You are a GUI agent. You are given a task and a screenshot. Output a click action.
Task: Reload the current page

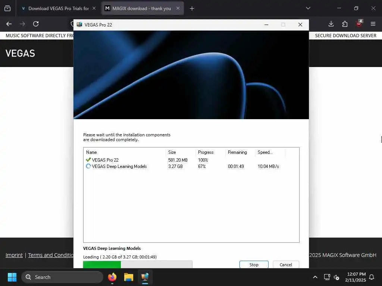36,24
